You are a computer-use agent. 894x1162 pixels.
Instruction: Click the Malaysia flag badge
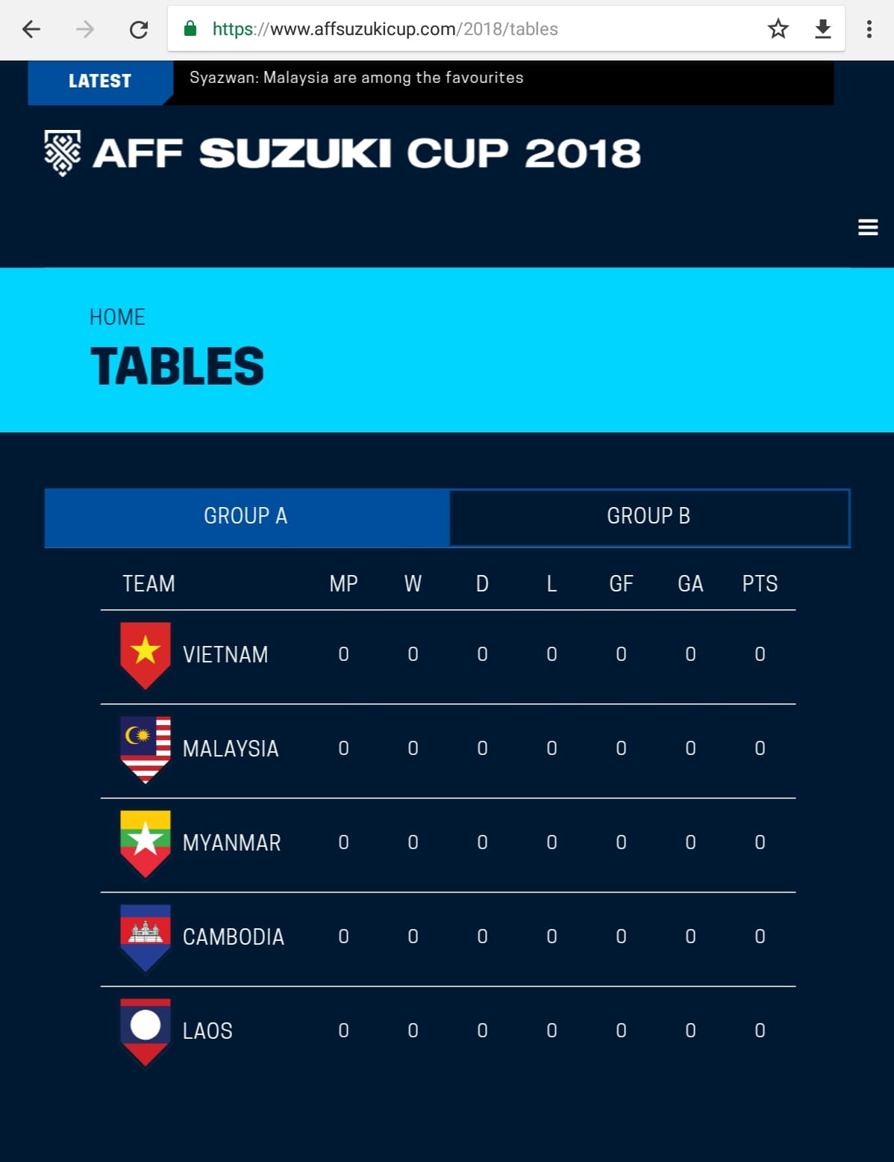(x=146, y=749)
